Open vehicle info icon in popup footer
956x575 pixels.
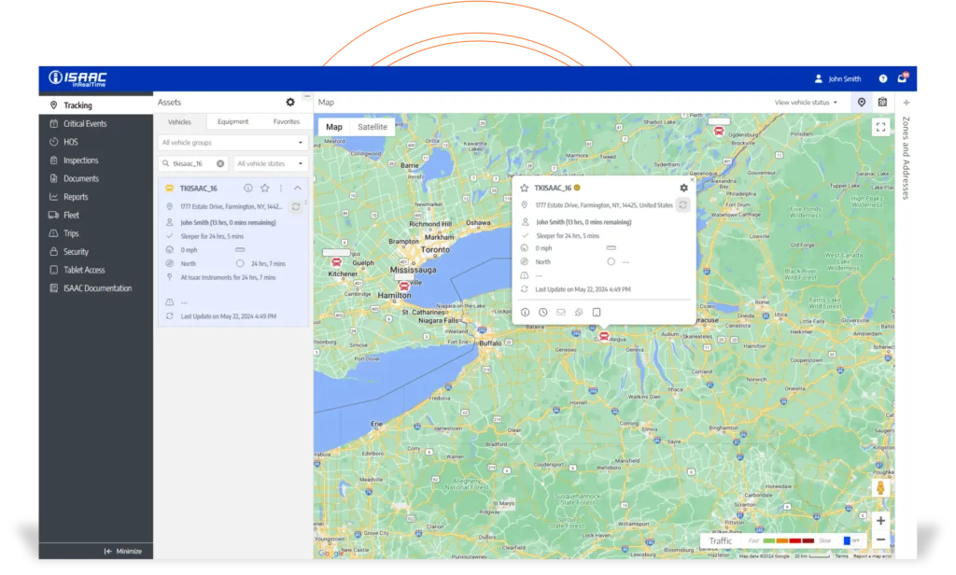(525, 312)
